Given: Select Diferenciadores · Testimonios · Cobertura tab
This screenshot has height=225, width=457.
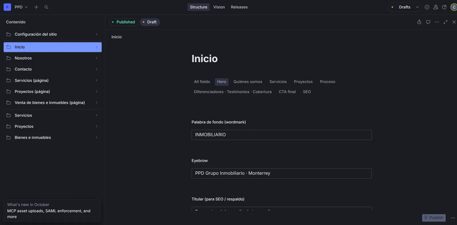Looking at the screenshot, I should point(233,92).
